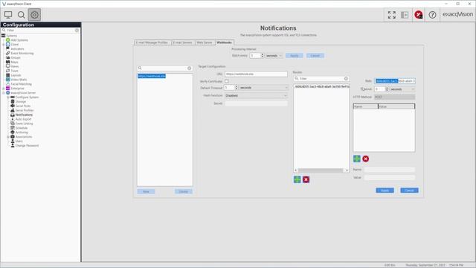Image resolution: width=476 pixels, height=268 pixels.
Task: Open Change Password item
Action: click(x=27, y=146)
